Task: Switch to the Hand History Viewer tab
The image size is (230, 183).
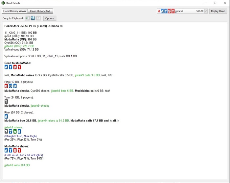Action: coord(15,11)
